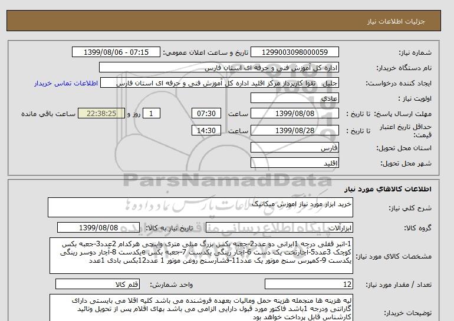Click the label حداقل تاریخ اعتبار قیمت
The image size is (454, 321).
[x=406, y=131]
